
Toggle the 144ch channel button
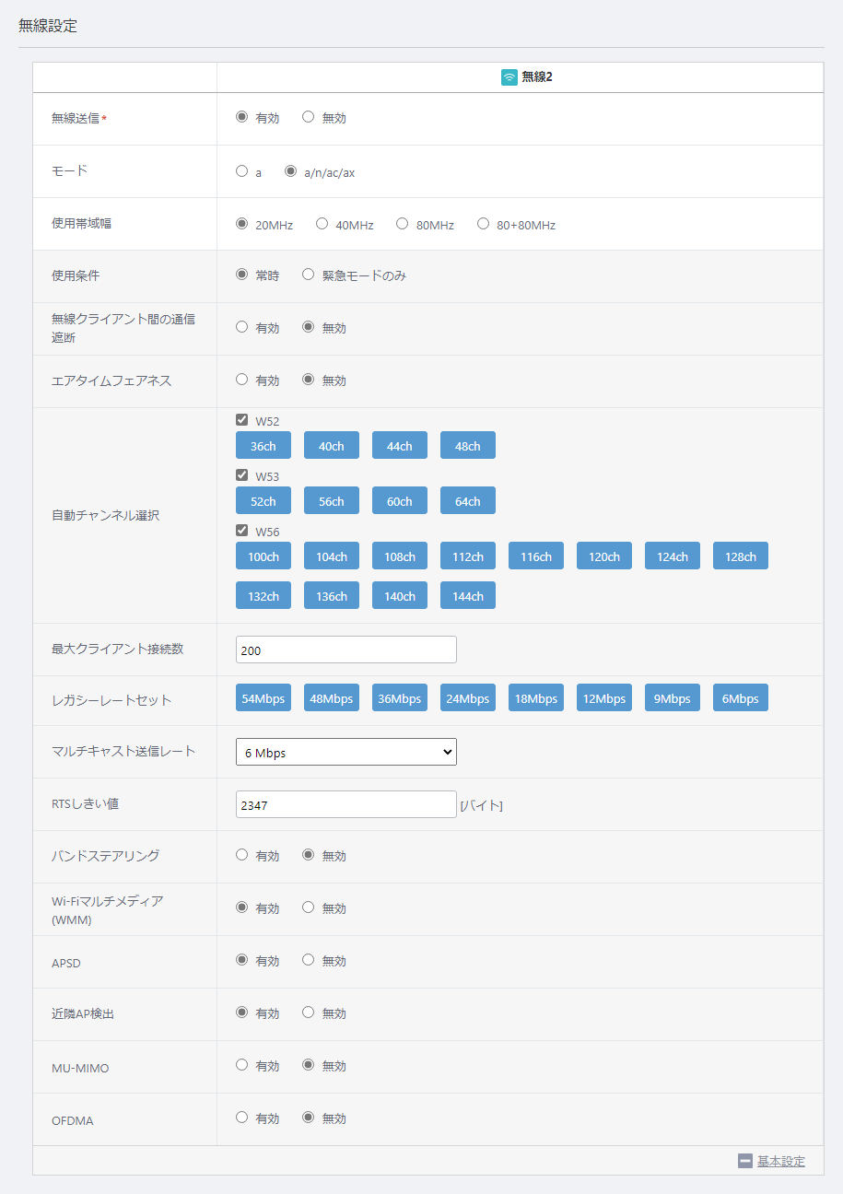coord(468,595)
